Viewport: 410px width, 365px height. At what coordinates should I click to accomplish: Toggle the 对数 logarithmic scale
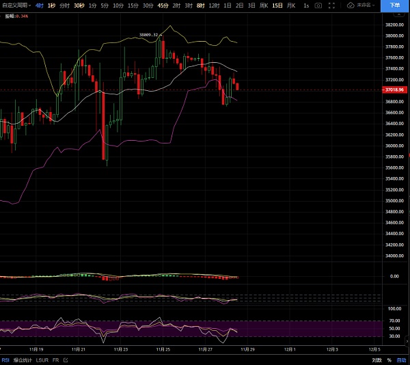[377, 360]
